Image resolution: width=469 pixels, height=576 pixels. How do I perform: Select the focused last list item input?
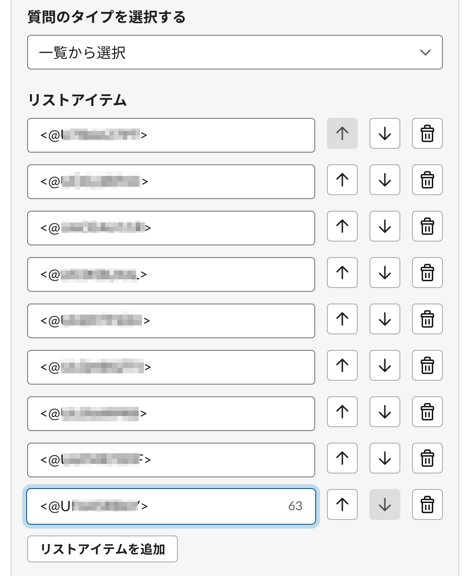171,504
